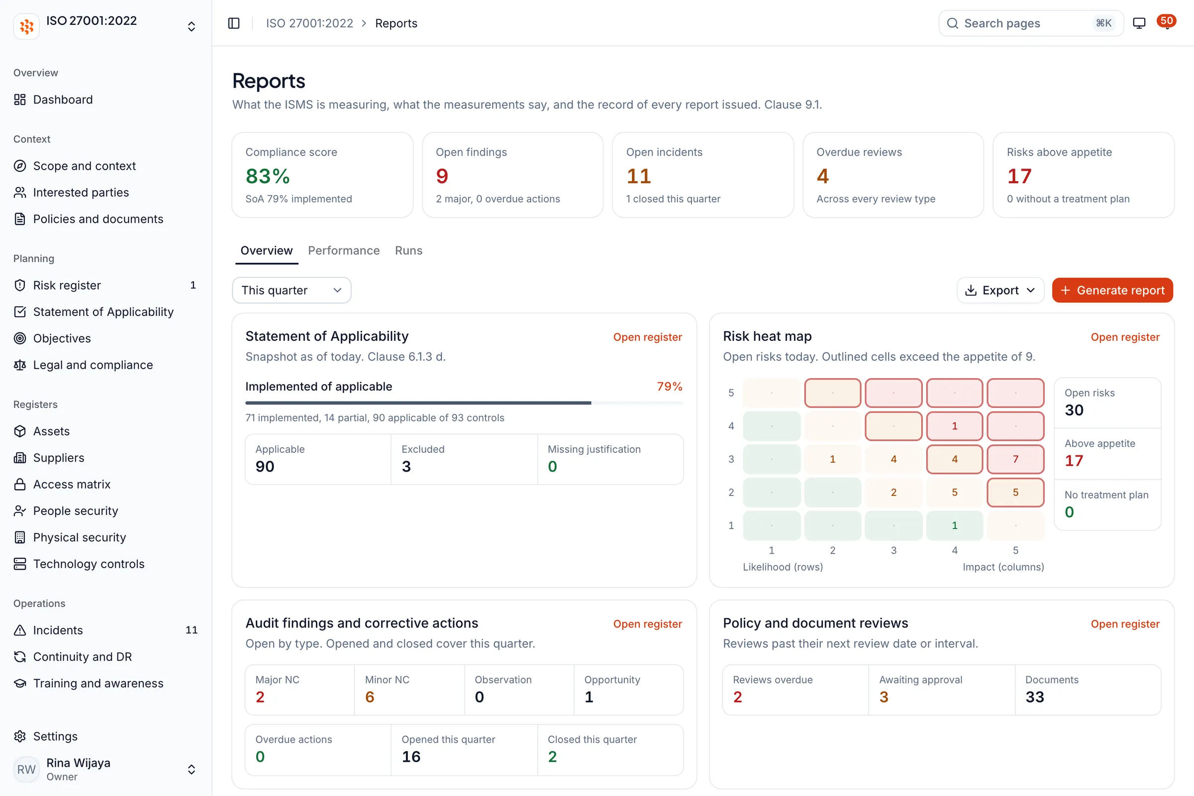Viewport: 1194px width, 796px height.
Task: Go to Scope and context
Action: click(105, 166)
